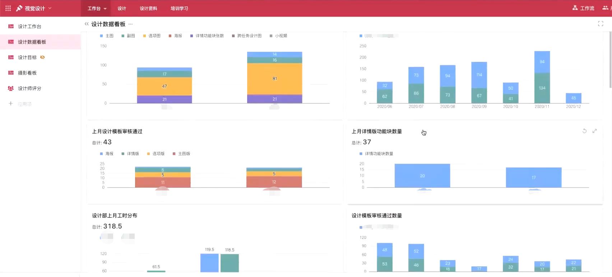Click the hidden-eye icon next to 设计目标
The image size is (612, 277).
click(x=42, y=57)
